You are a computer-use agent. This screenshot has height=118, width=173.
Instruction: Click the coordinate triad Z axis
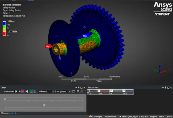click(x=160, y=67)
